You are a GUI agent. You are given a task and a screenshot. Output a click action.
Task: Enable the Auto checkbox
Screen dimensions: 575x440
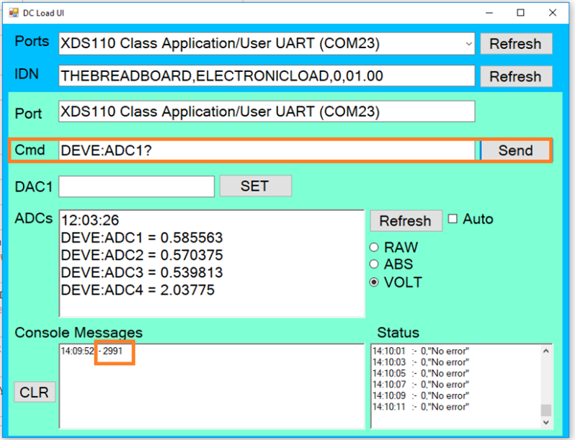pos(453,219)
